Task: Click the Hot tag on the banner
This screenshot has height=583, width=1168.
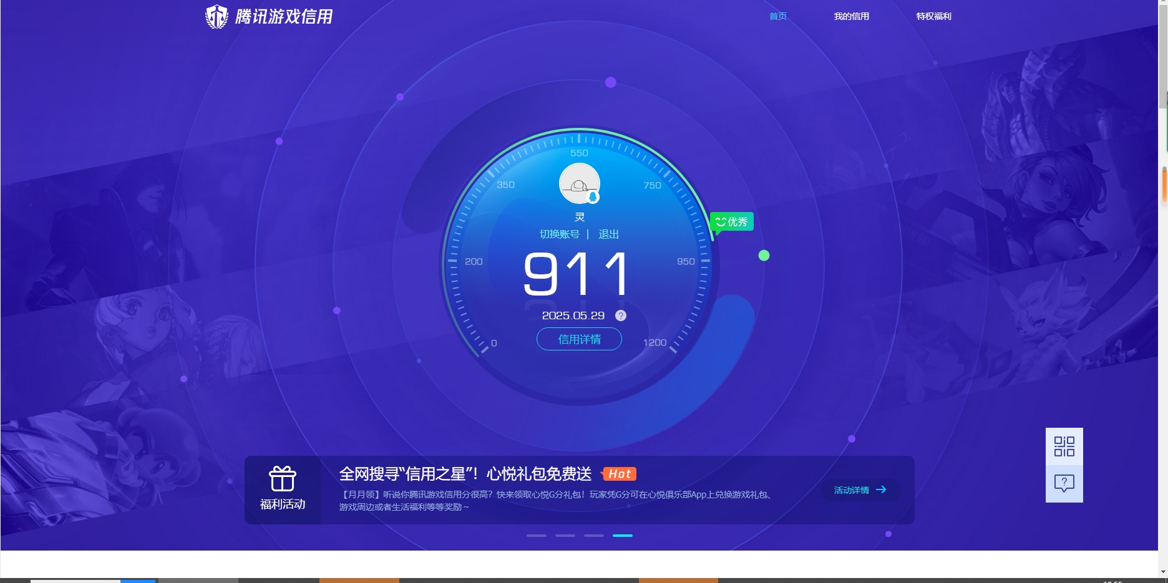Action: (619, 474)
